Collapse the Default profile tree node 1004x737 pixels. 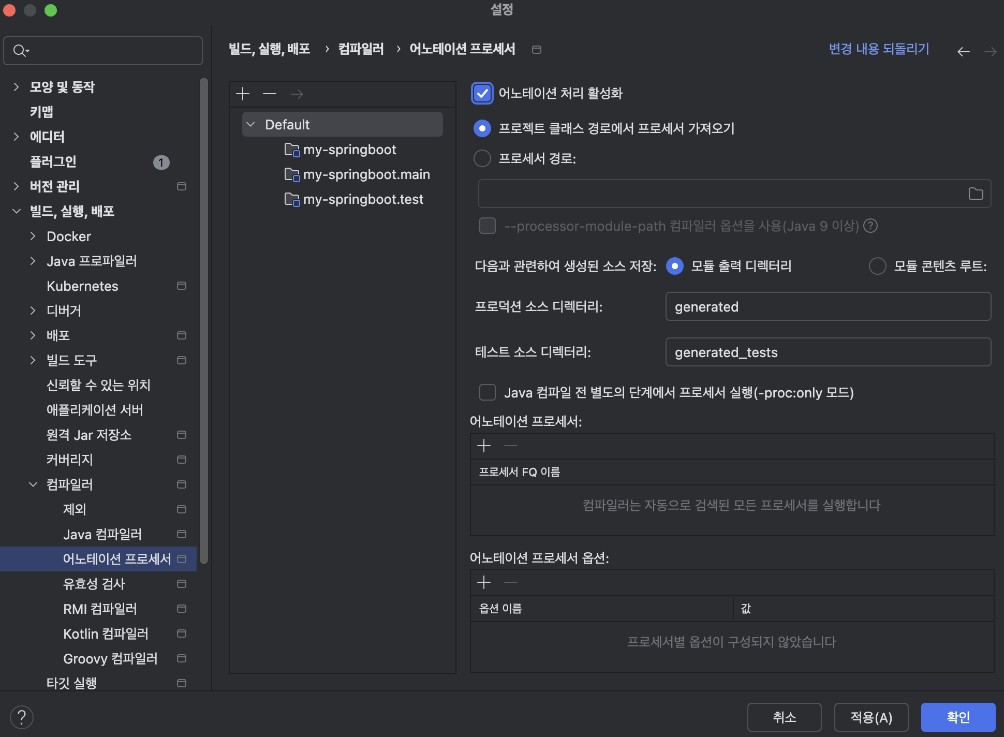tap(251, 124)
